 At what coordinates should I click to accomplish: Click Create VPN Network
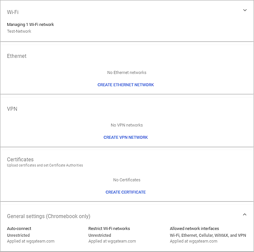(126, 137)
